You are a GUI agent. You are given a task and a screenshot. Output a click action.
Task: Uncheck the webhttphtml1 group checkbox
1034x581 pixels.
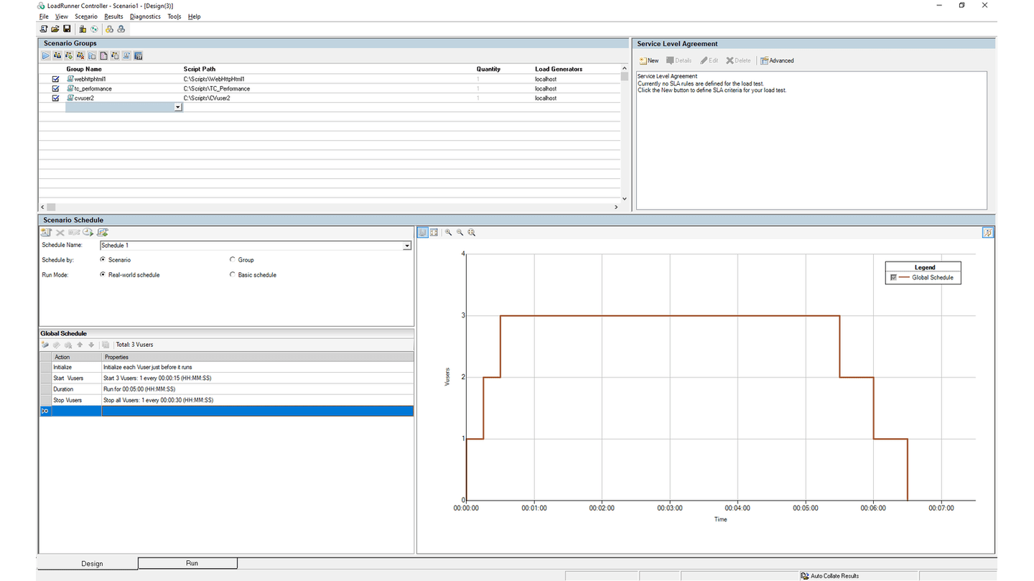(55, 79)
